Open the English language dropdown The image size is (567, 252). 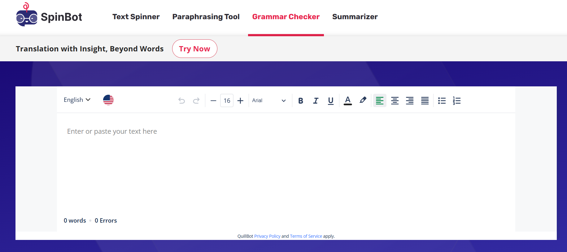point(77,100)
